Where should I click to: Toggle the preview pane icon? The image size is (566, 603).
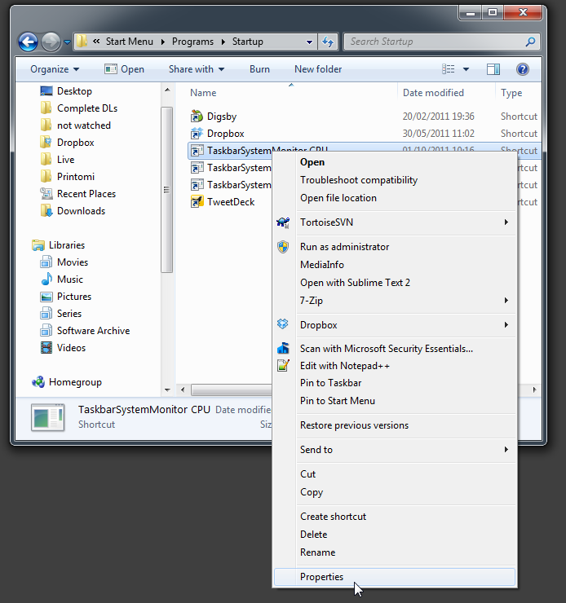[x=493, y=69]
